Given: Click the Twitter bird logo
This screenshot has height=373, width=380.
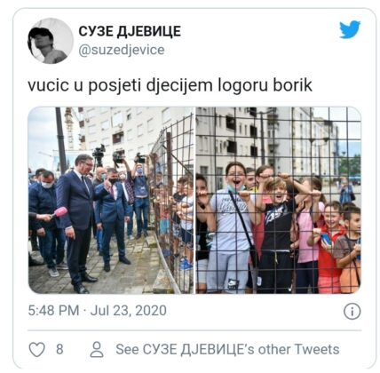Looking at the screenshot, I should 350,29.
